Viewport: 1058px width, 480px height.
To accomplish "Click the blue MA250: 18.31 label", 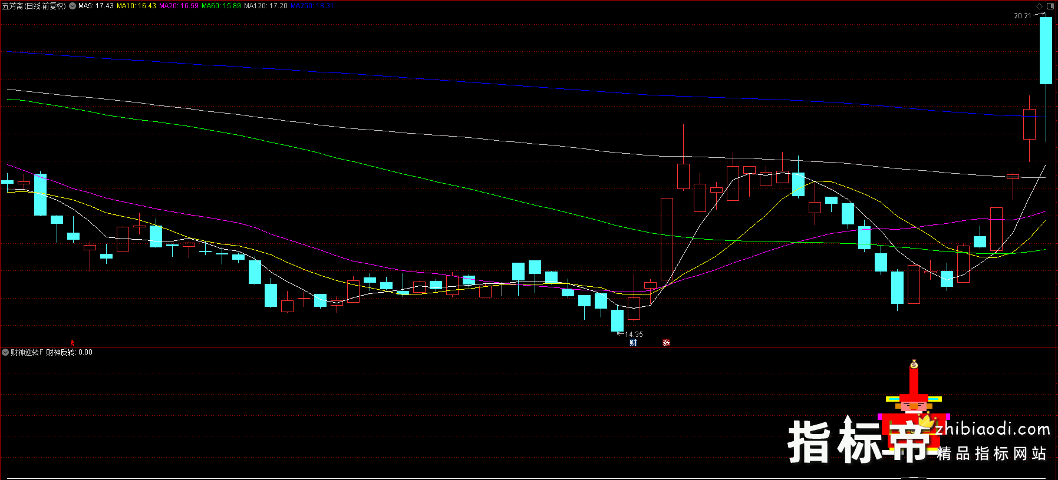I will tap(312, 6).
